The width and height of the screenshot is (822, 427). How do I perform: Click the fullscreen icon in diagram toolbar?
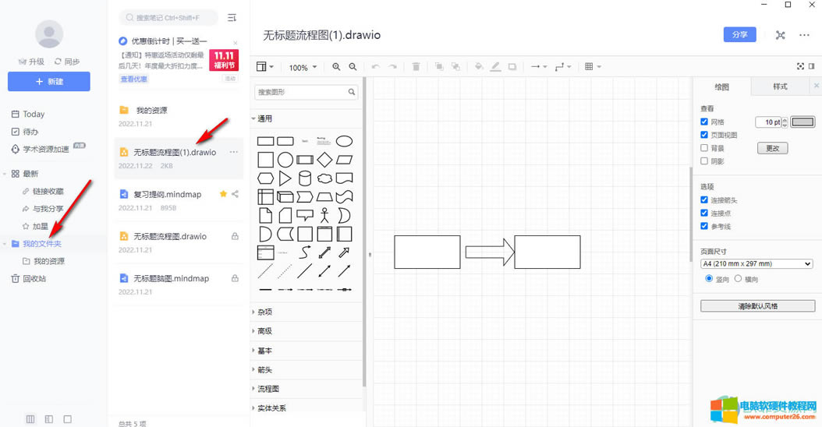(x=800, y=67)
